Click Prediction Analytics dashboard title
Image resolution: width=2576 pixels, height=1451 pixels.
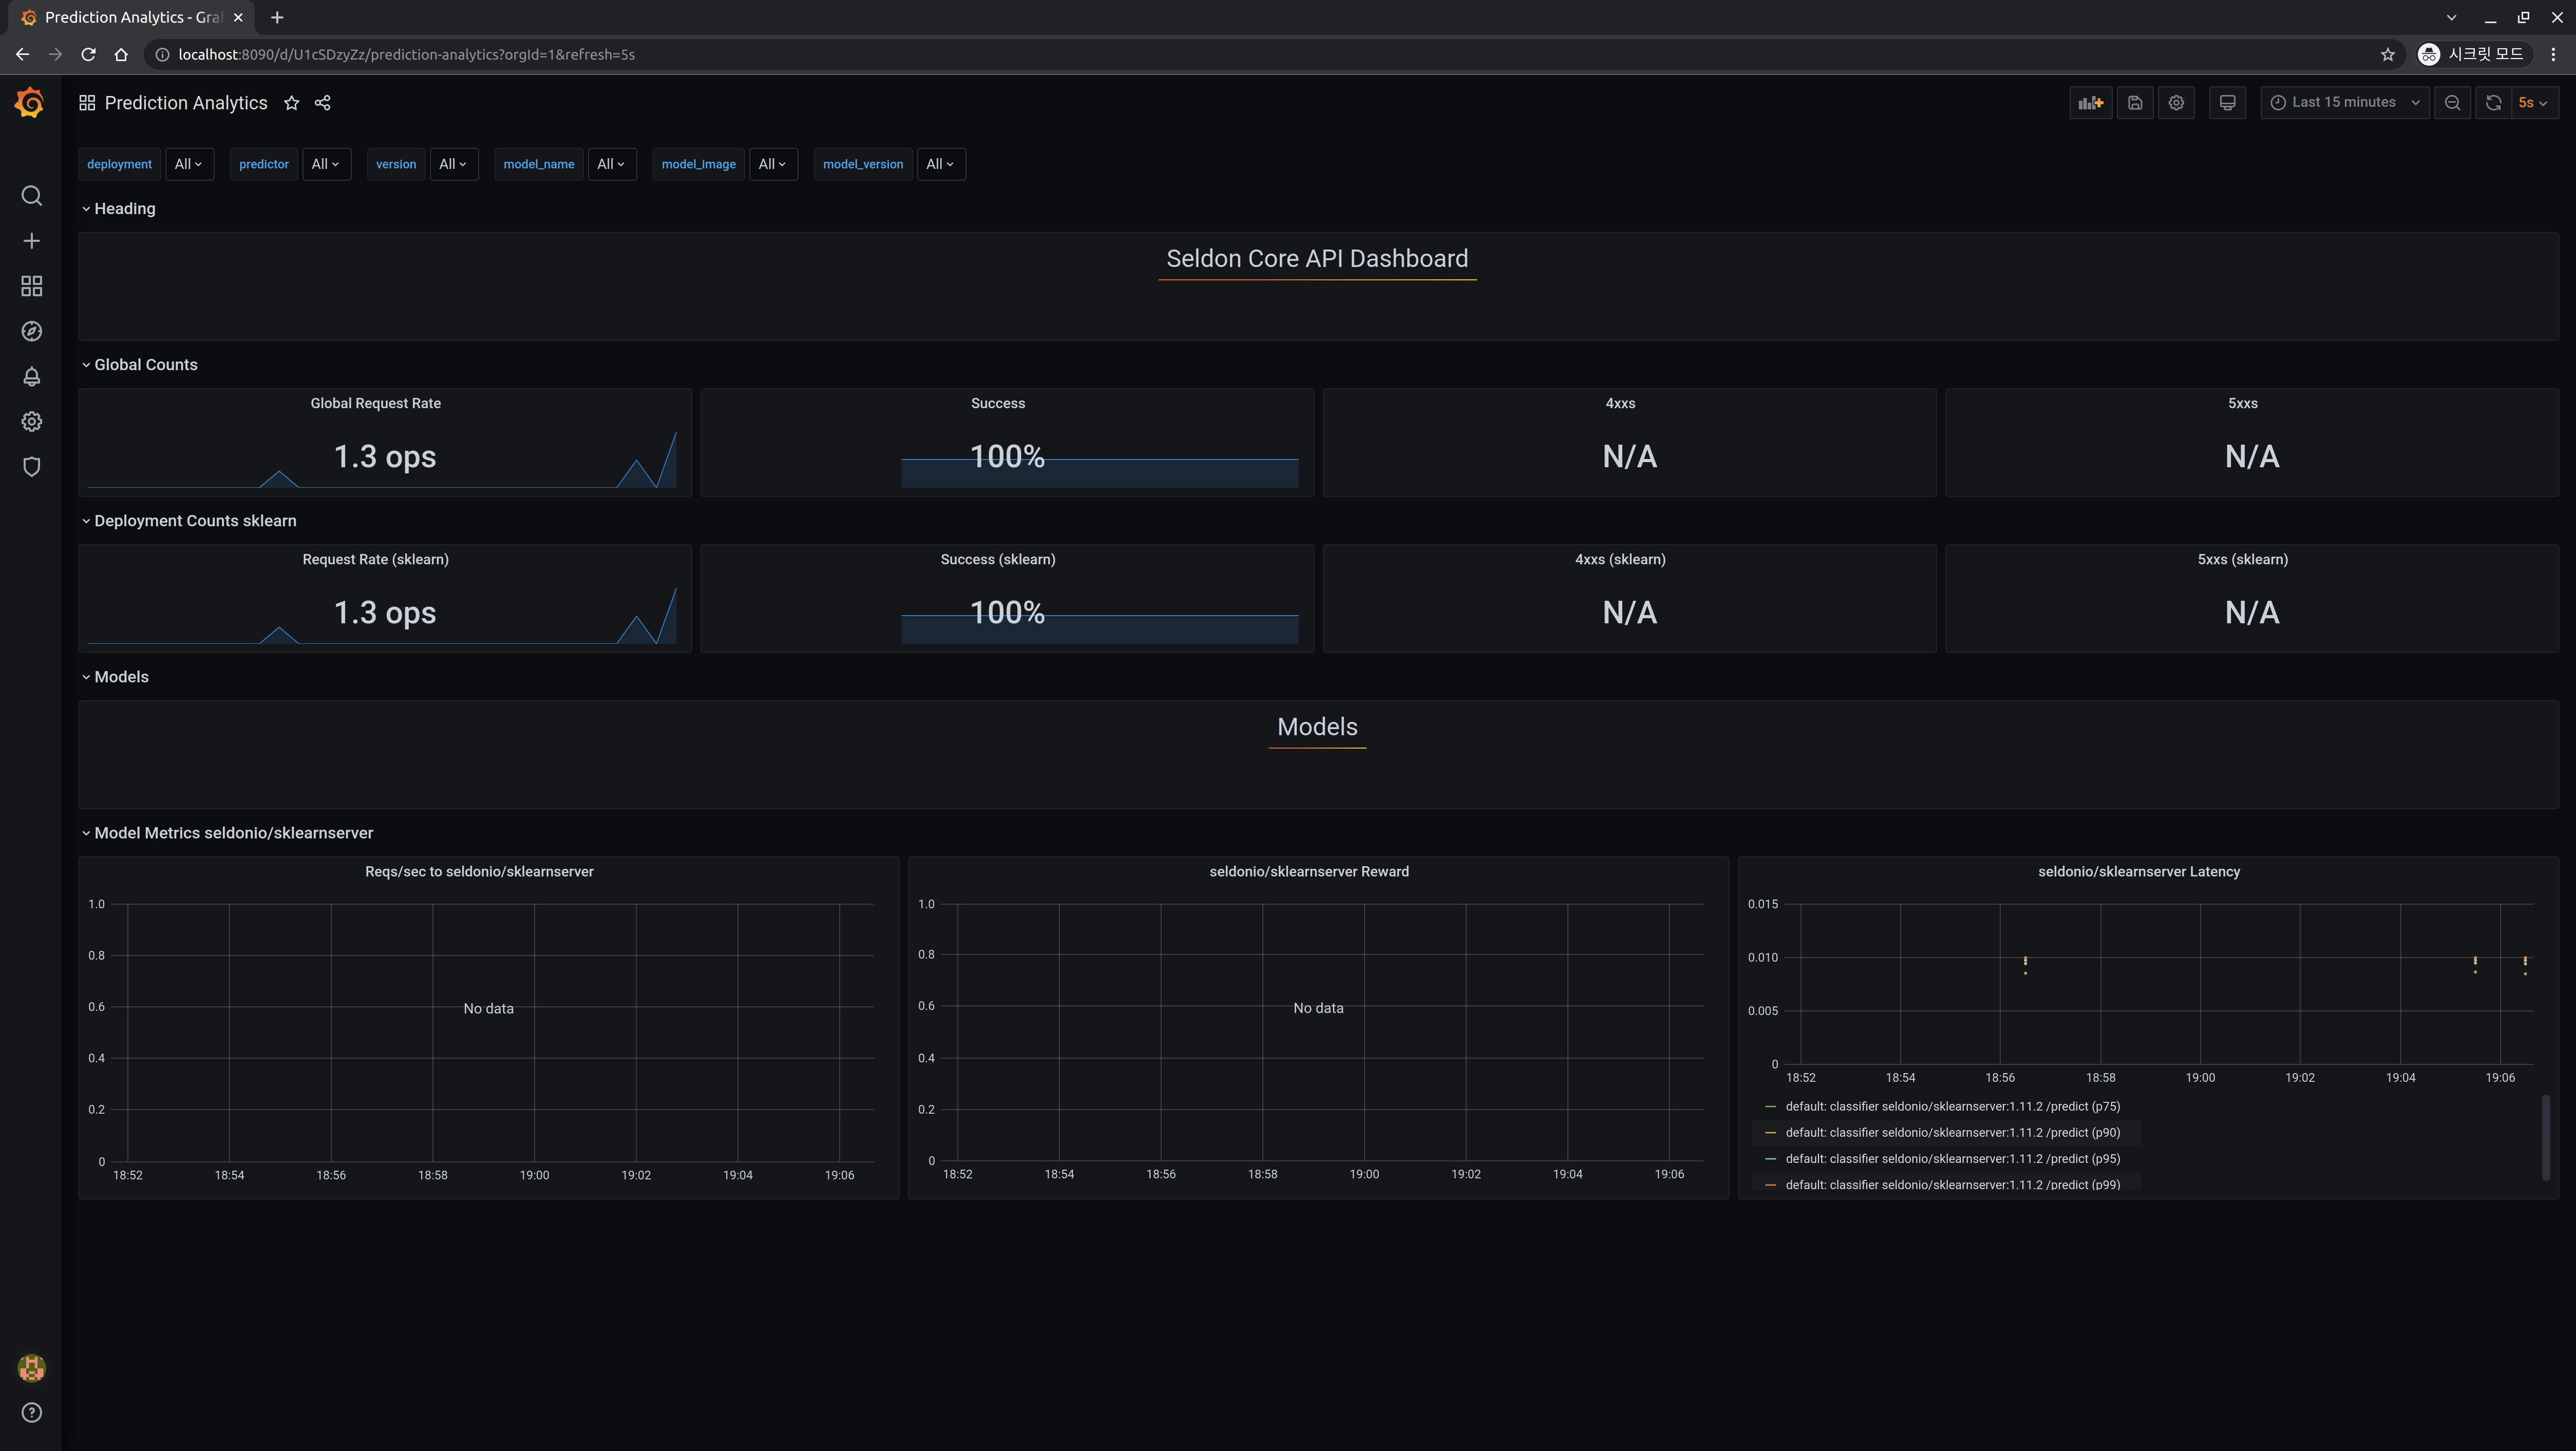(x=186, y=103)
